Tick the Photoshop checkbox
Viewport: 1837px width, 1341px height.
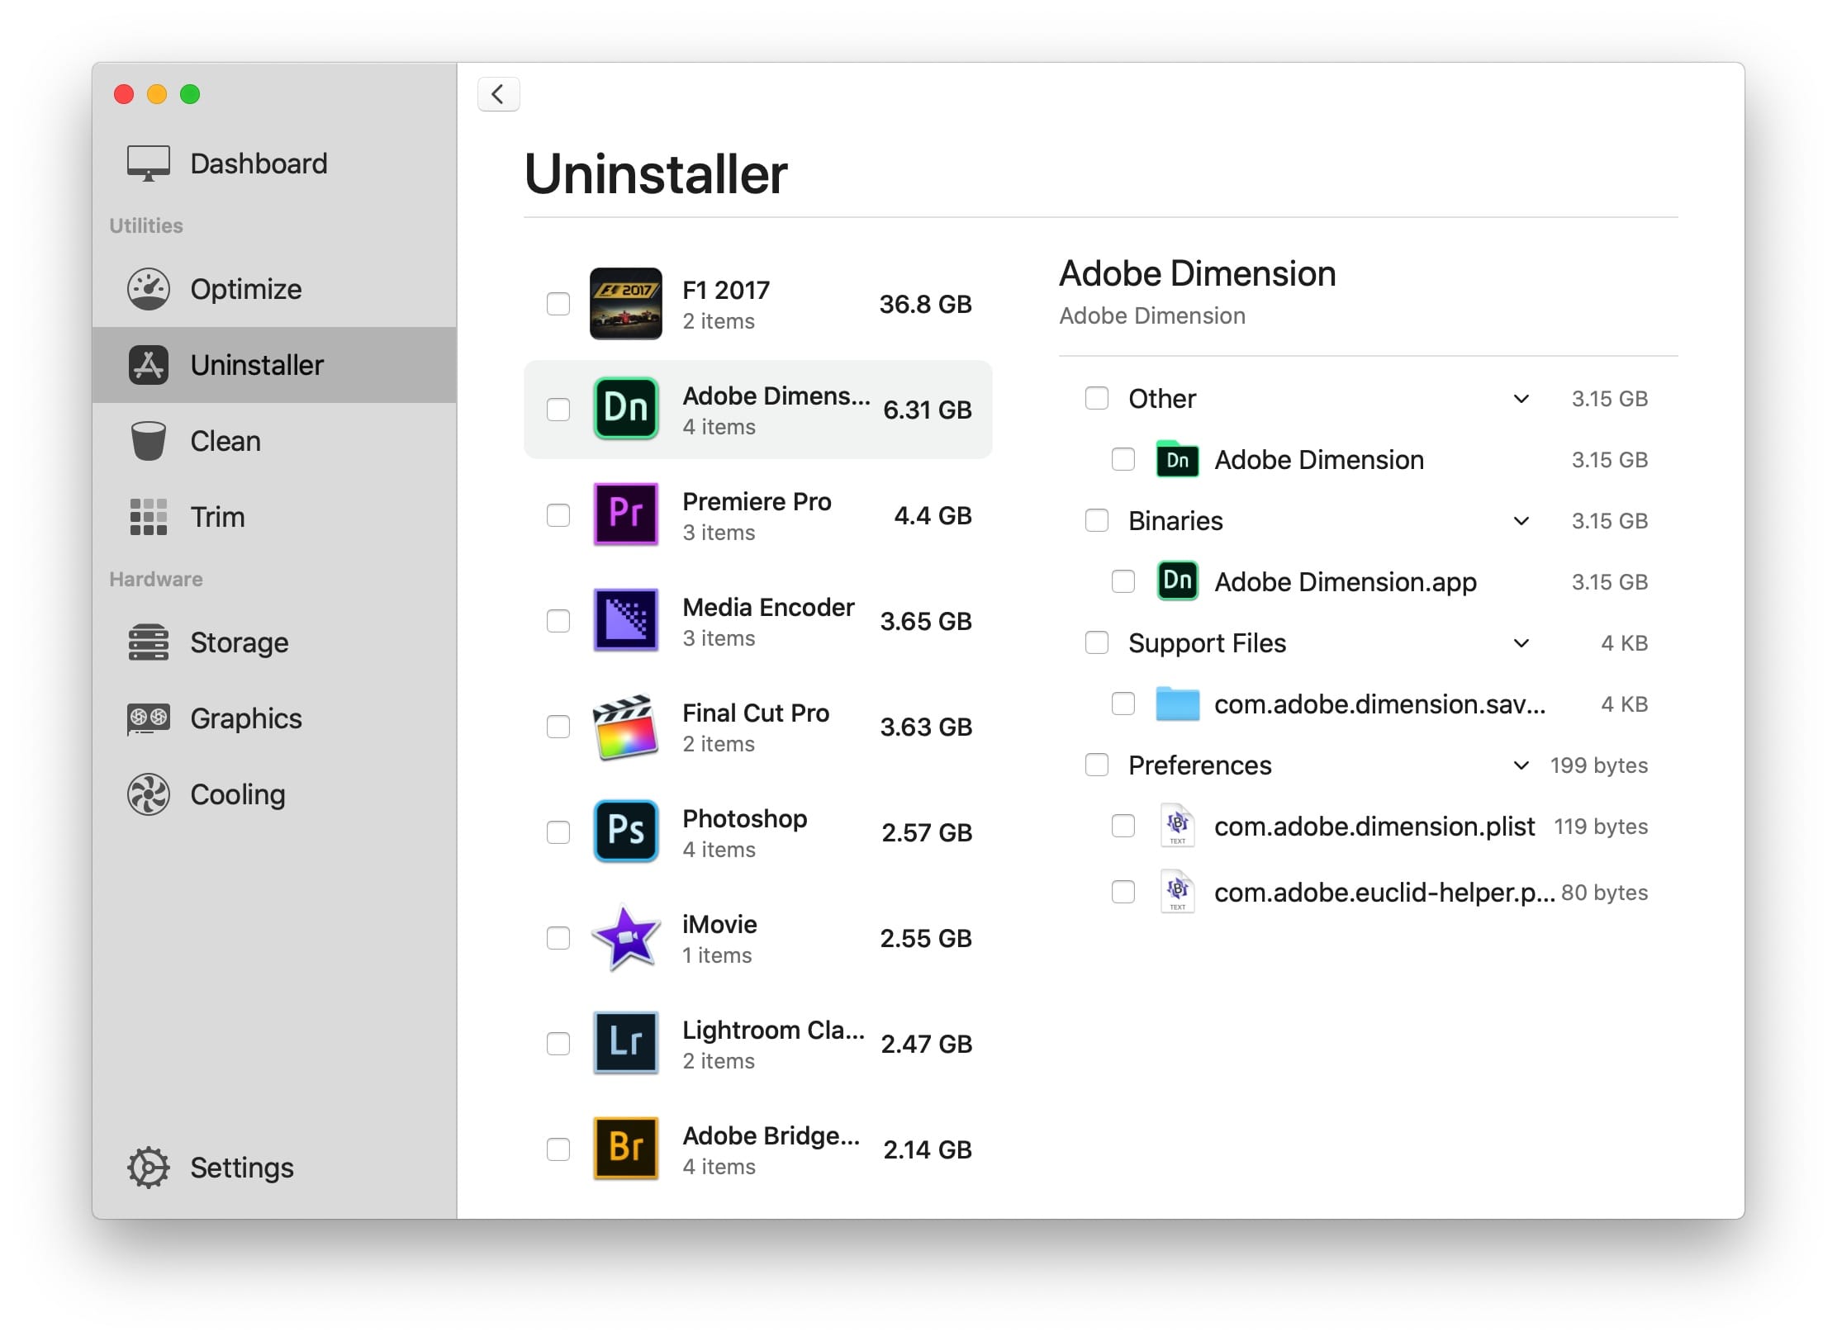(558, 832)
